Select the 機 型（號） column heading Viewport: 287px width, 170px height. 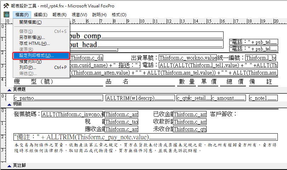tap(33, 82)
